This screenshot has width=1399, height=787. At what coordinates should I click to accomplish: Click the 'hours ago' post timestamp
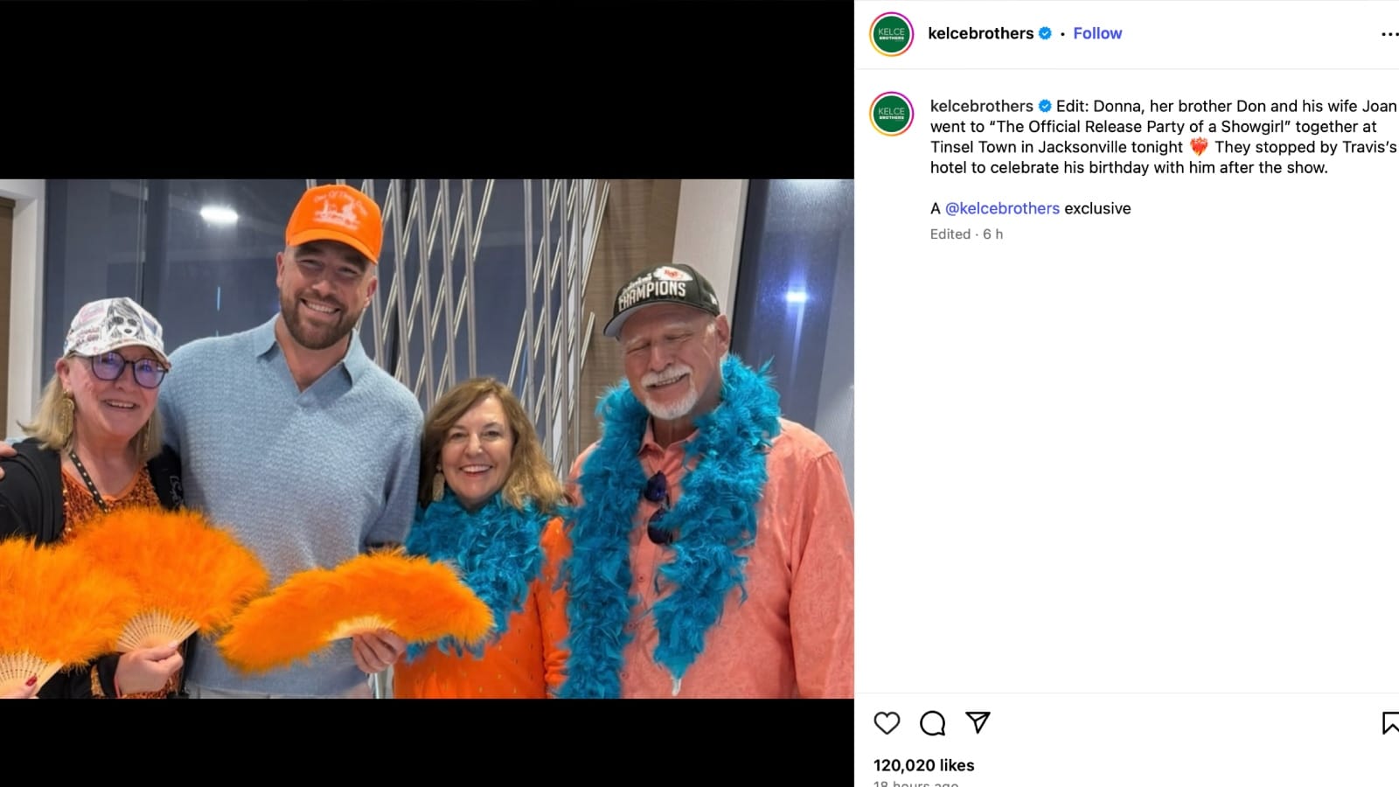[x=915, y=783]
